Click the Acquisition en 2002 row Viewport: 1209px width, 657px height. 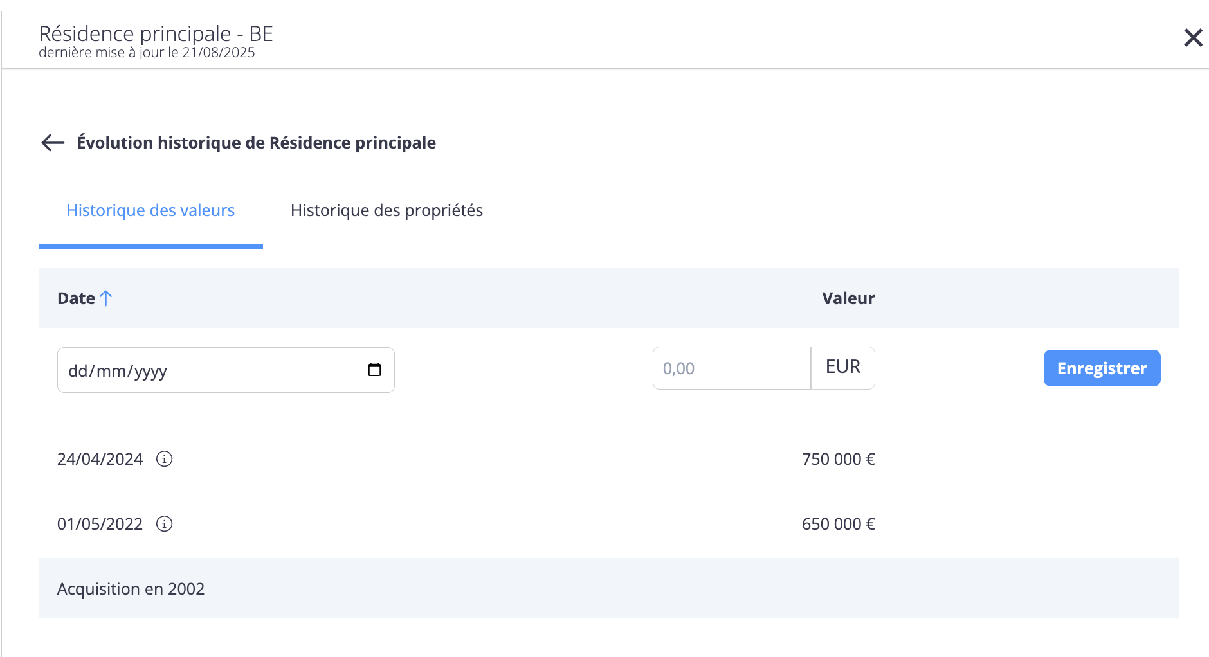pyautogui.click(x=131, y=589)
